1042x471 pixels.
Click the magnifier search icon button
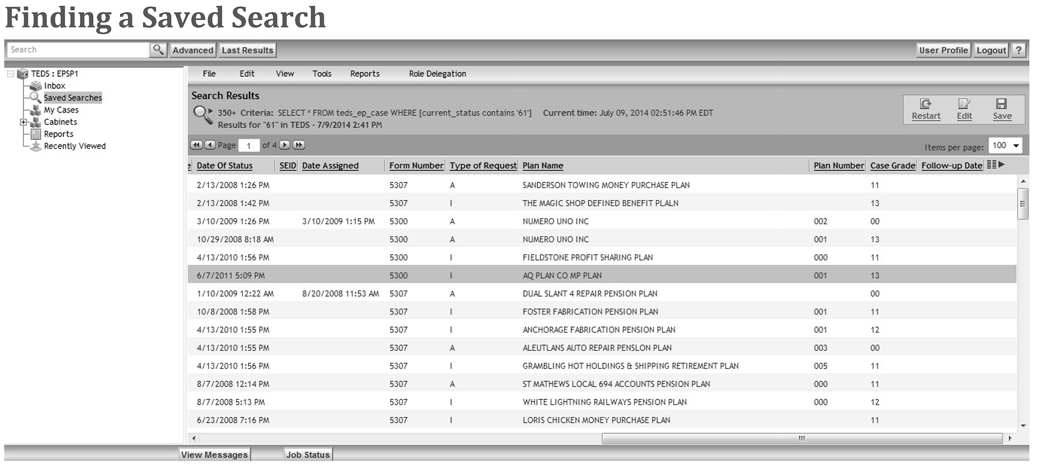(x=158, y=50)
